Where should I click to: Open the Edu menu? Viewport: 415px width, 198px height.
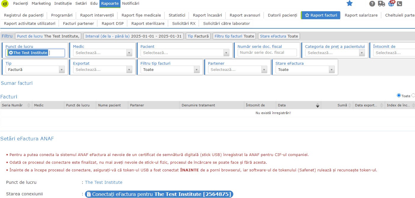tap(94, 4)
